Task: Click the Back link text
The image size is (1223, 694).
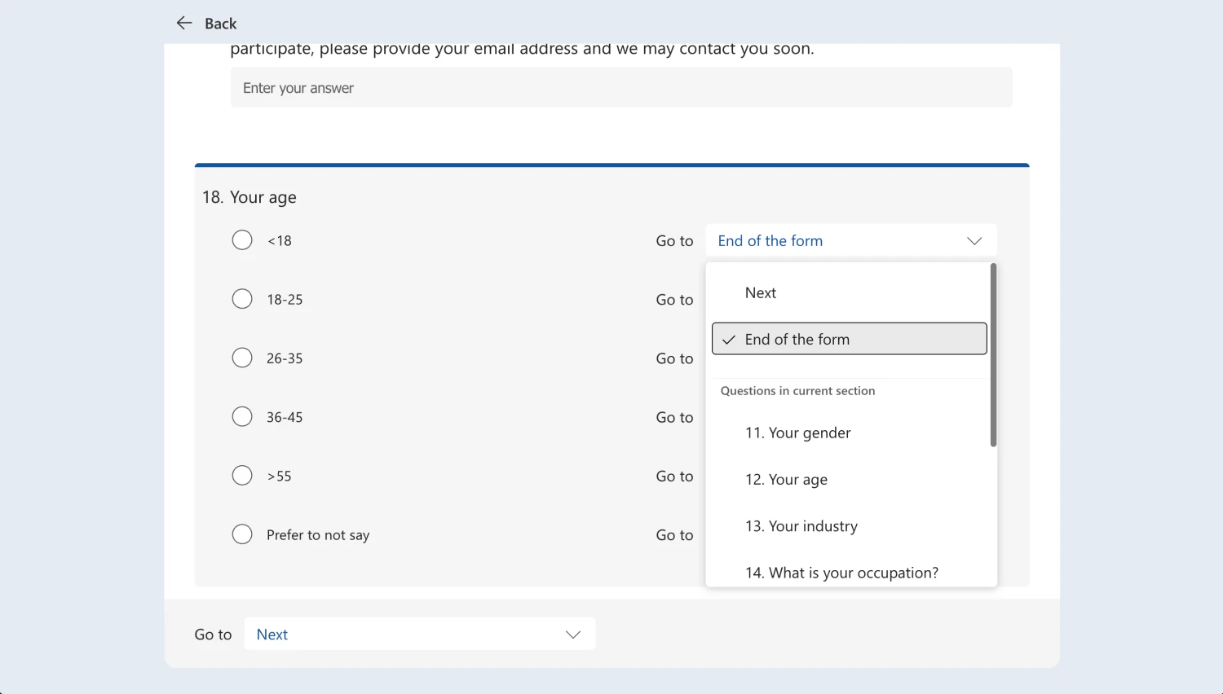Action: [x=221, y=24]
